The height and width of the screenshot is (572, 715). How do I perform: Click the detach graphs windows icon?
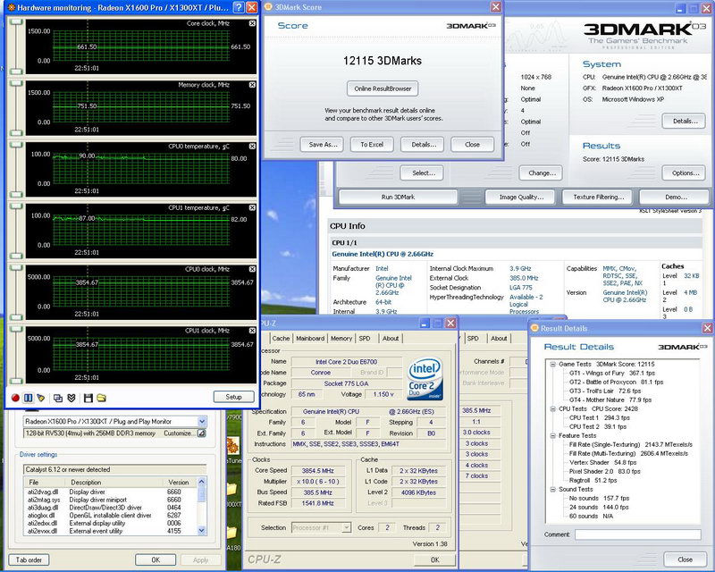[58, 398]
